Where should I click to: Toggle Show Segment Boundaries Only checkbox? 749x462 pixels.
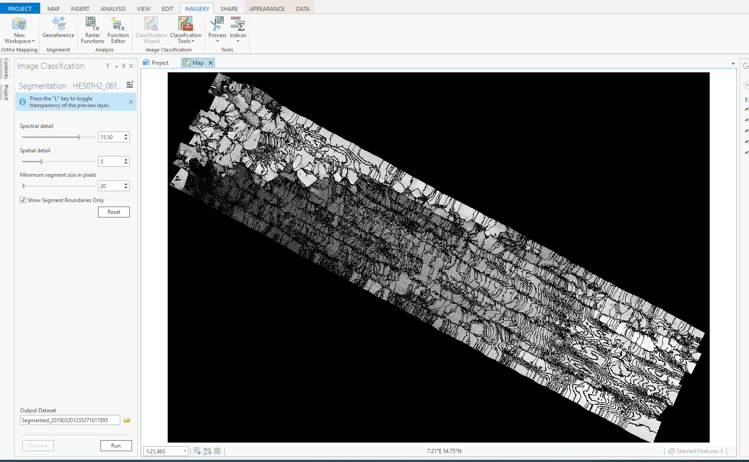[x=23, y=200]
